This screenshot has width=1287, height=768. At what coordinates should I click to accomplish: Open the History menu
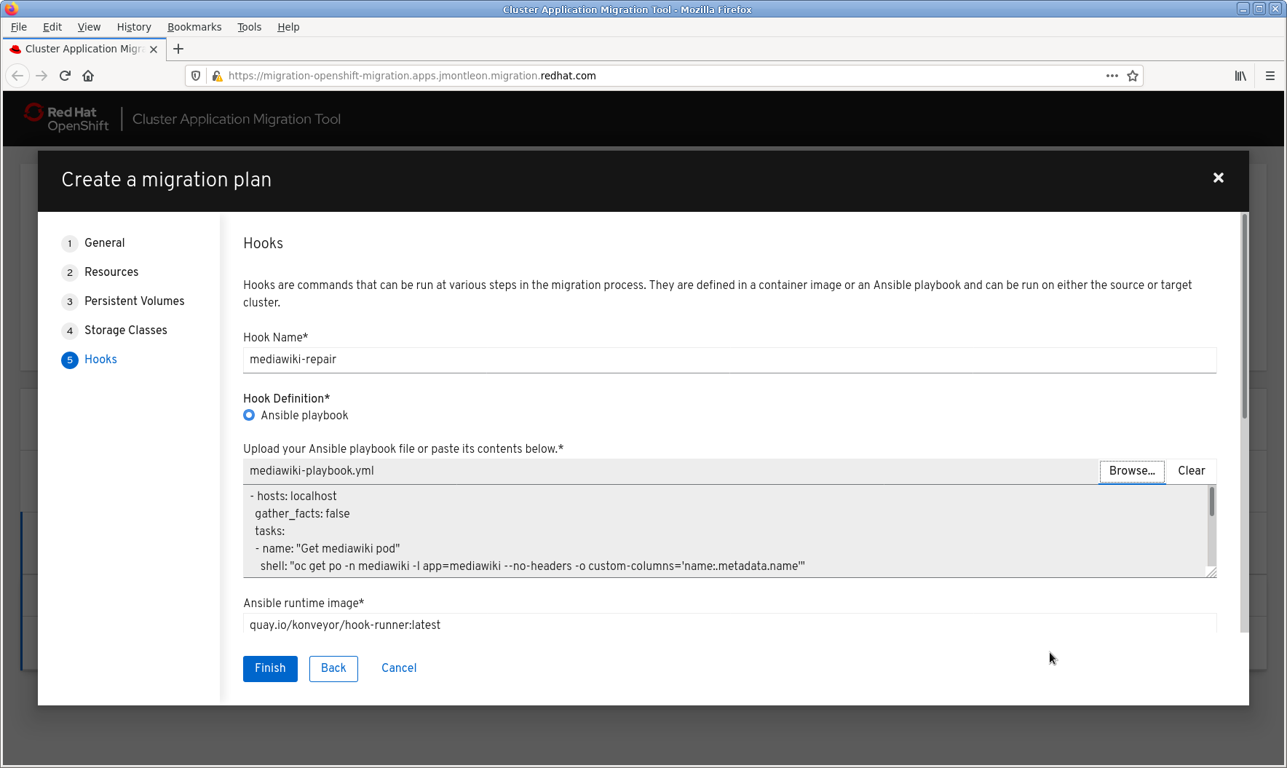pos(134,27)
